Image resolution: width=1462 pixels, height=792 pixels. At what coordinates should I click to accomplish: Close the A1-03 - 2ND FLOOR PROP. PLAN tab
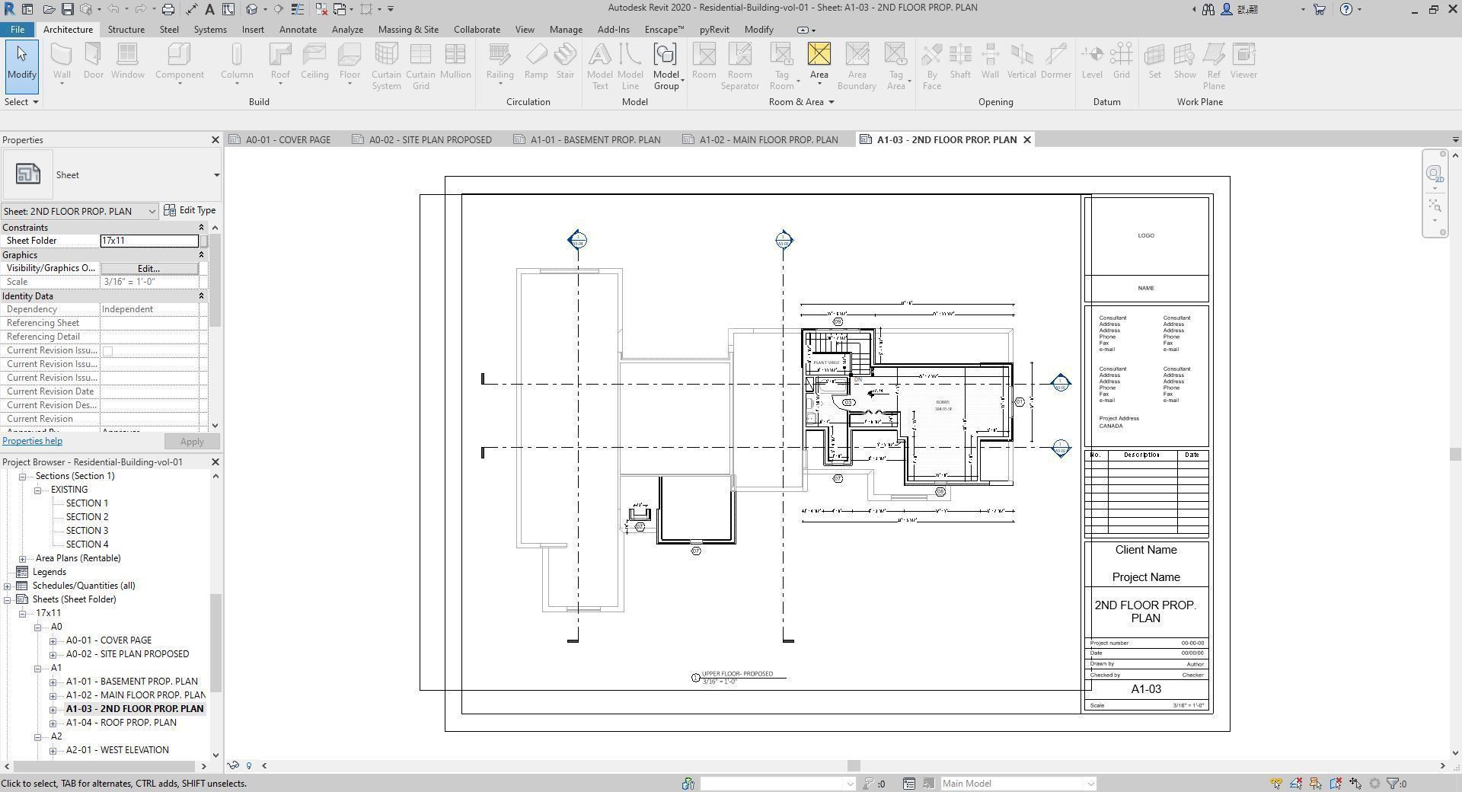pos(1026,140)
